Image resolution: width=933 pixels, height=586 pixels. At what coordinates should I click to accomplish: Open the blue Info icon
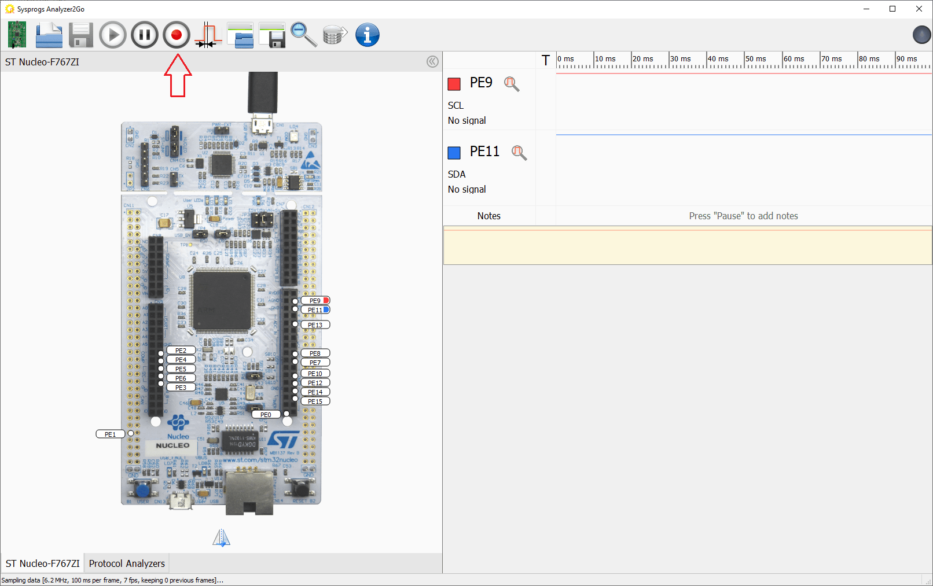coord(368,35)
